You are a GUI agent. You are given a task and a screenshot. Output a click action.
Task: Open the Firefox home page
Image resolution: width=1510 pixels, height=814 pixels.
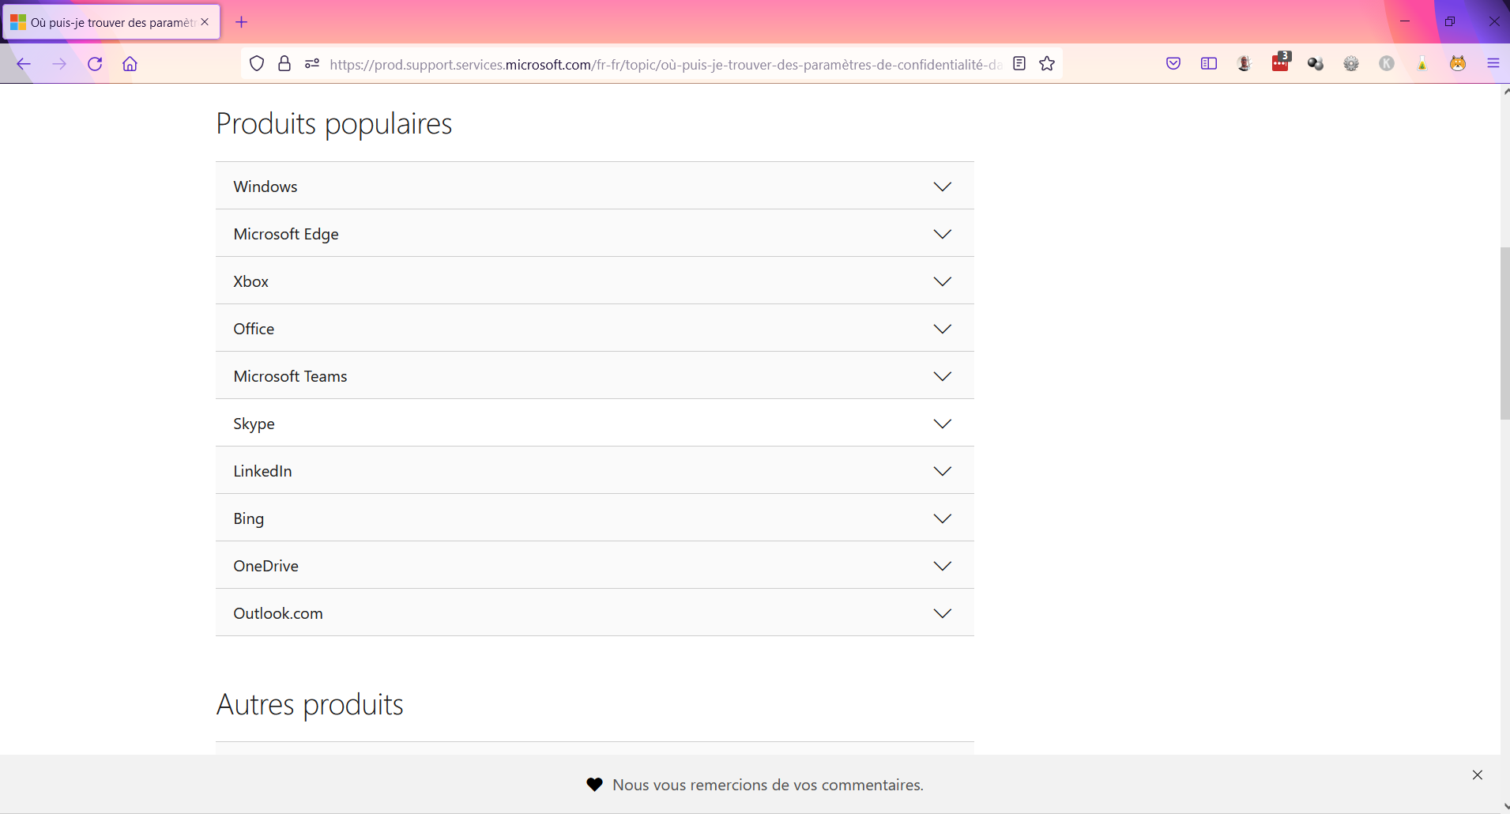[130, 64]
